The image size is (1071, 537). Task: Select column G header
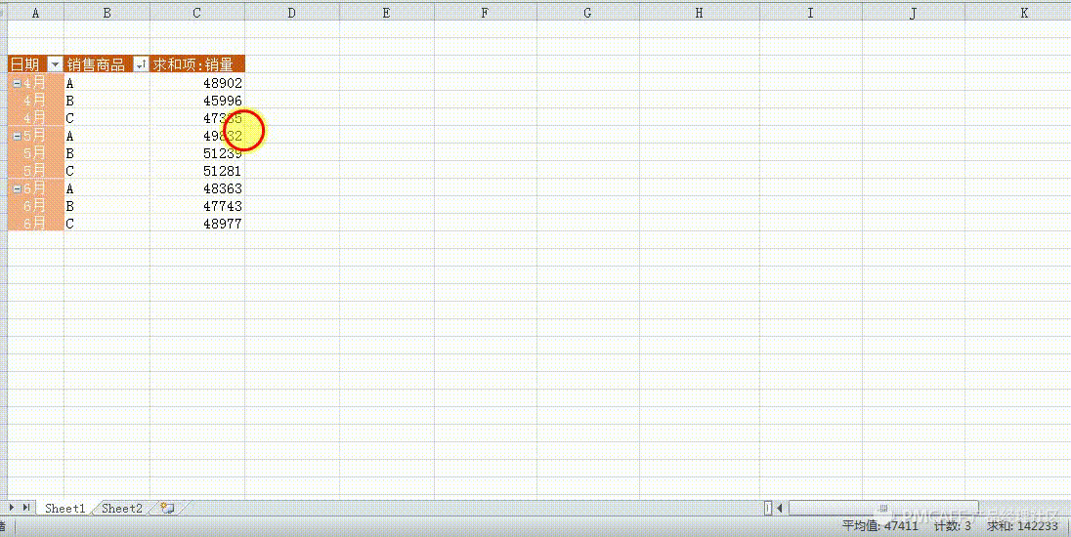point(587,13)
